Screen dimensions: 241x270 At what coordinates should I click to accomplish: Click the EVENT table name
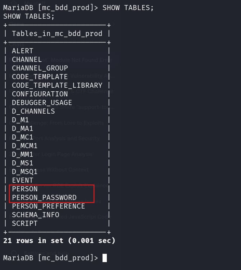(22, 180)
